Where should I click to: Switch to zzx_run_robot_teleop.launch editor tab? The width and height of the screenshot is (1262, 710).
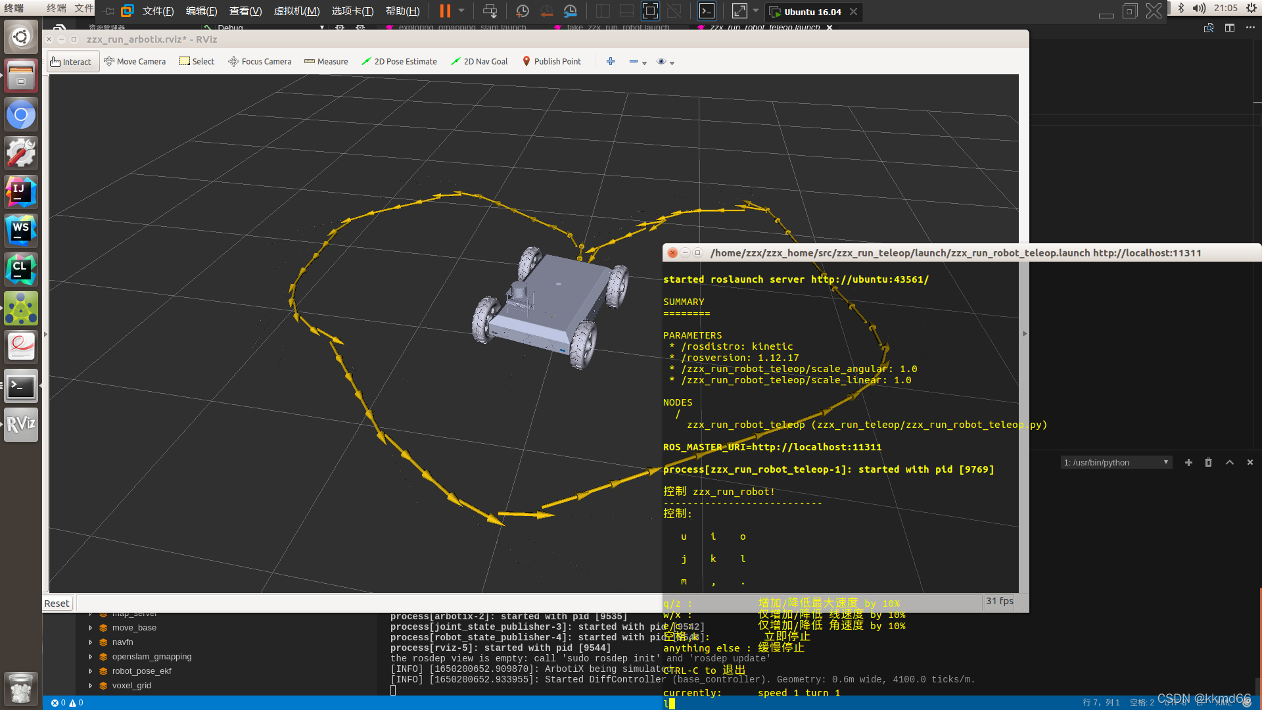764,28
